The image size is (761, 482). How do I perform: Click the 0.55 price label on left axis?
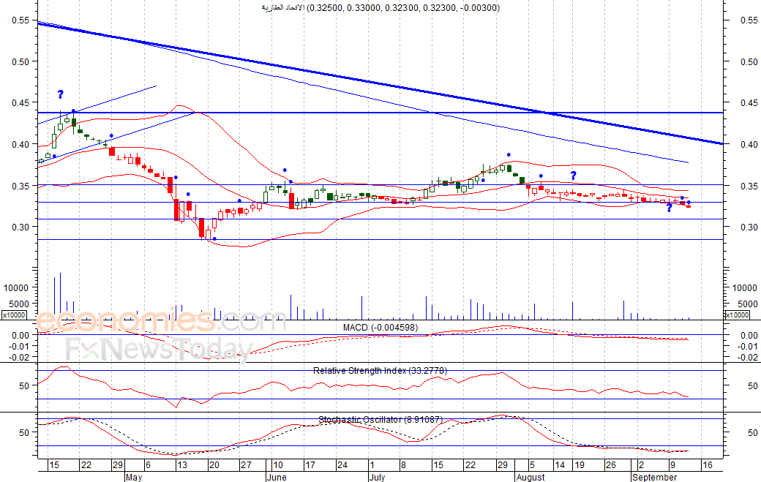(x=21, y=20)
